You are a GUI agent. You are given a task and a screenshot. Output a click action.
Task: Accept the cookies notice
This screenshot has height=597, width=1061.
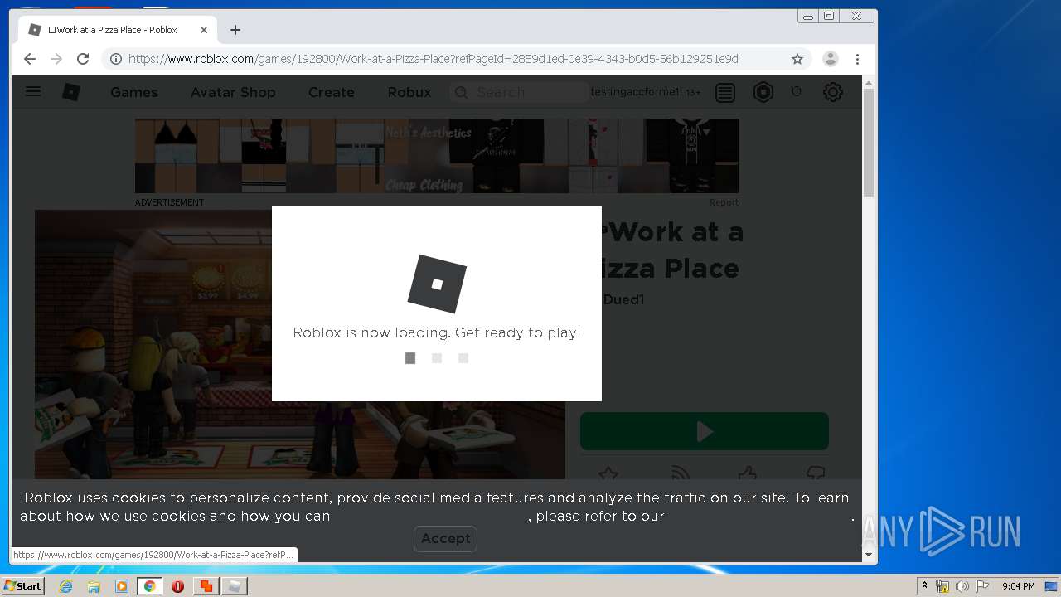[445, 538]
